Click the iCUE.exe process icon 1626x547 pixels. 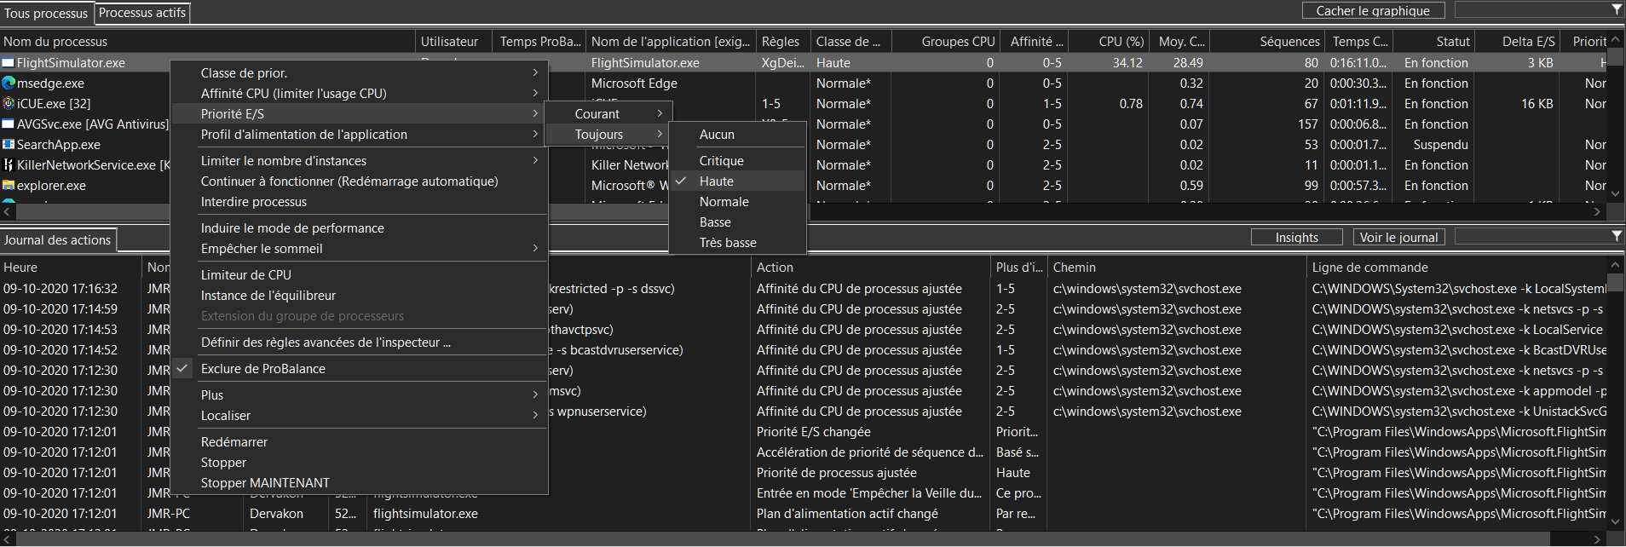[x=9, y=104]
